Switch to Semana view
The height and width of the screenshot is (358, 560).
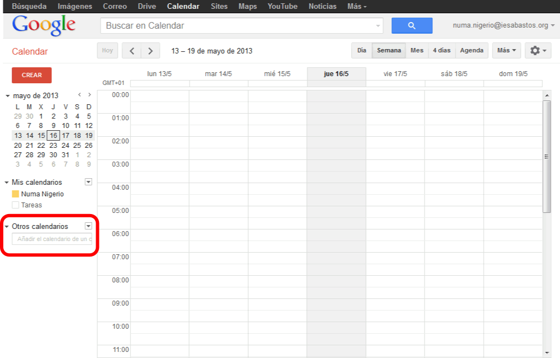389,51
